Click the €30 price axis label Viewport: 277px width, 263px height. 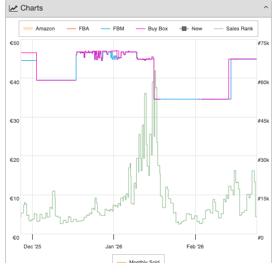coord(15,121)
